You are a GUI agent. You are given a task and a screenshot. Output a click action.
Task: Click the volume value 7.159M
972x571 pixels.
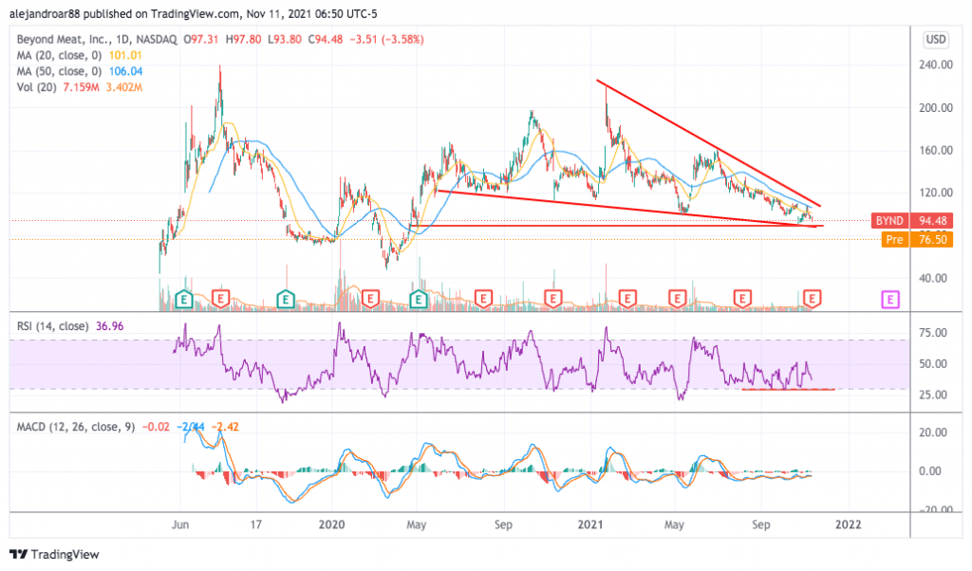[x=81, y=87]
